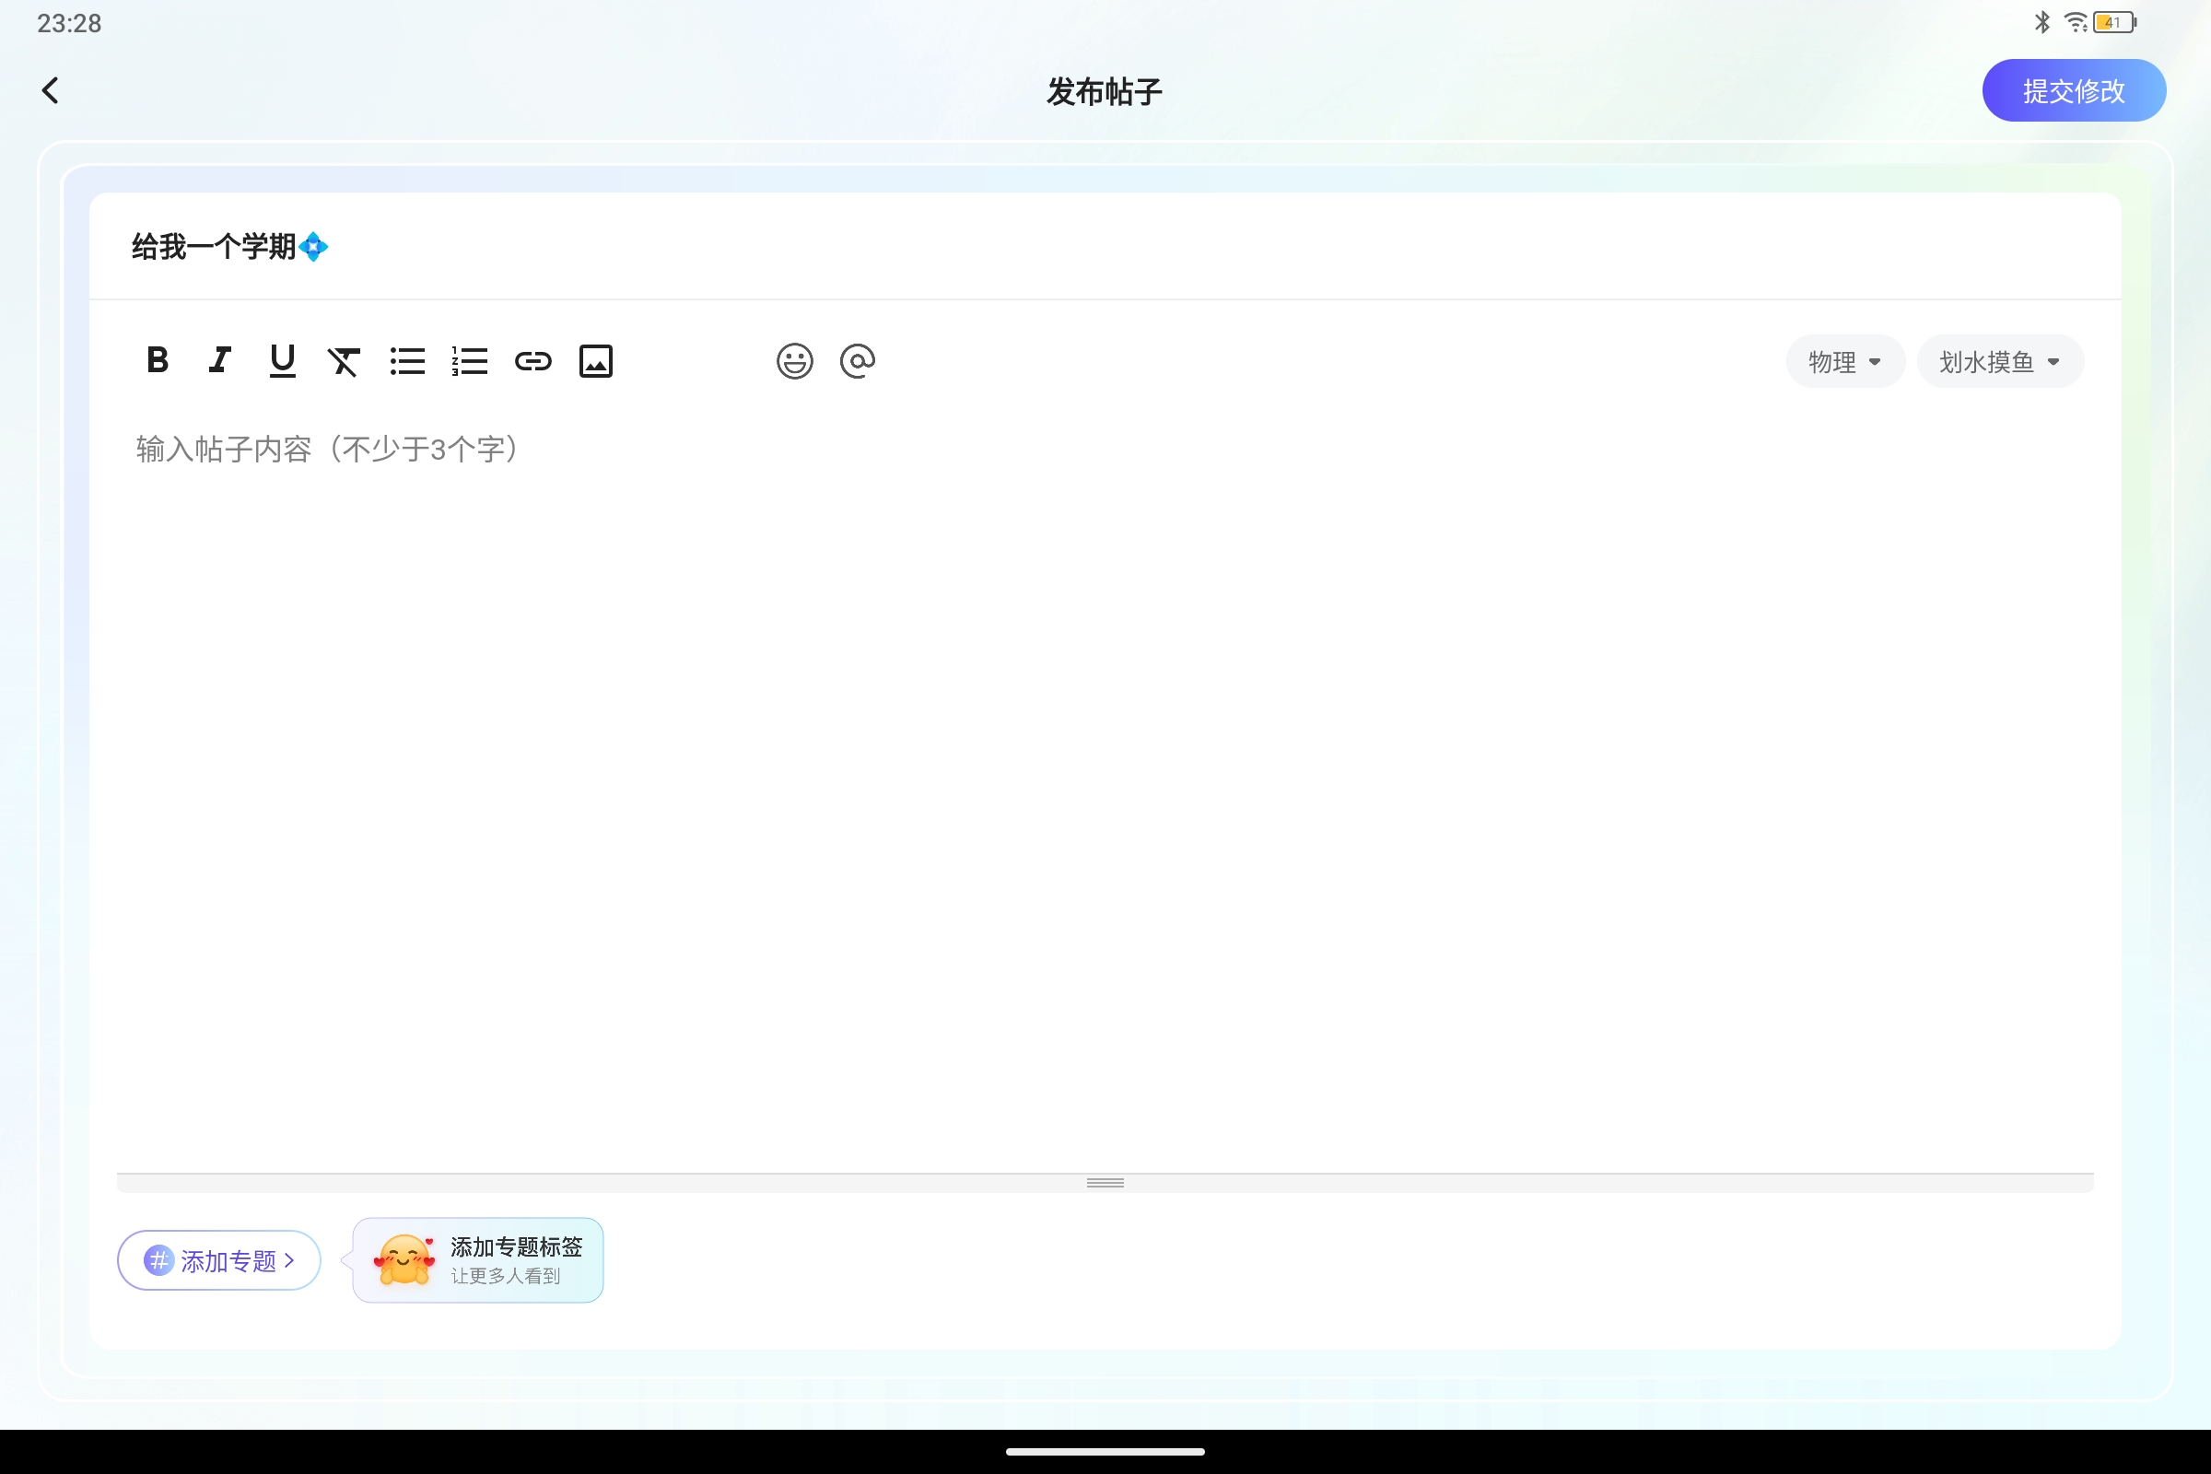
Task: Open the 划水摸鱼 tag dropdown
Action: click(x=1999, y=361)
